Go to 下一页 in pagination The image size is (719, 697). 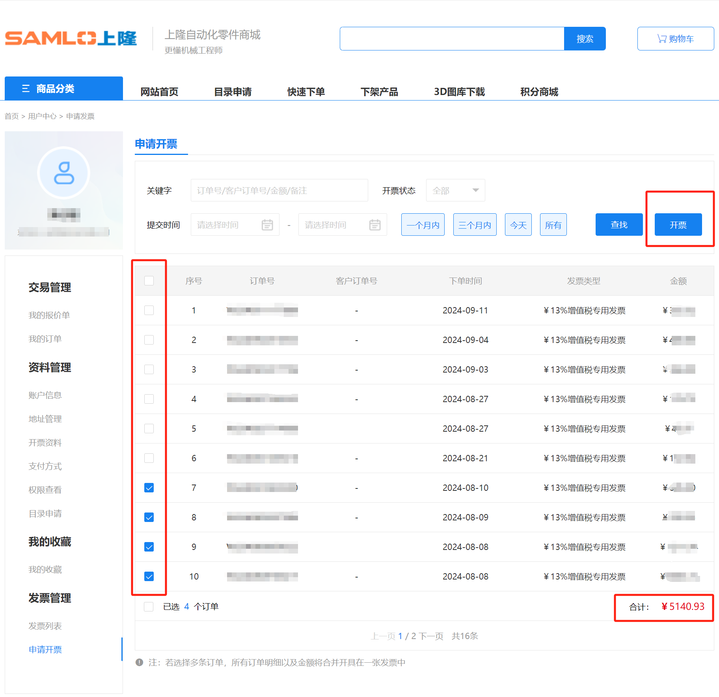431,636
